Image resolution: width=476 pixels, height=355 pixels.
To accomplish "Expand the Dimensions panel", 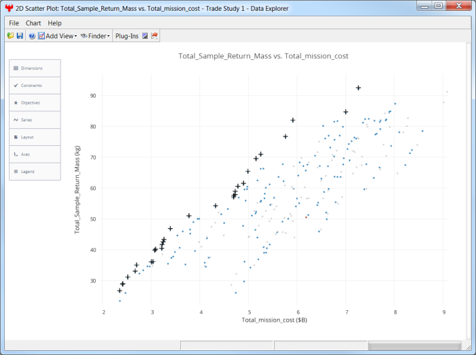I will tap(35, 69).
